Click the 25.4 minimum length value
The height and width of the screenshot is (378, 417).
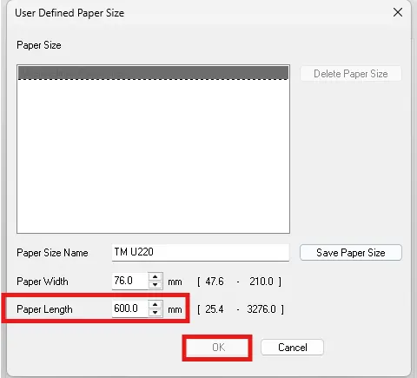click(x=215, y=309)
